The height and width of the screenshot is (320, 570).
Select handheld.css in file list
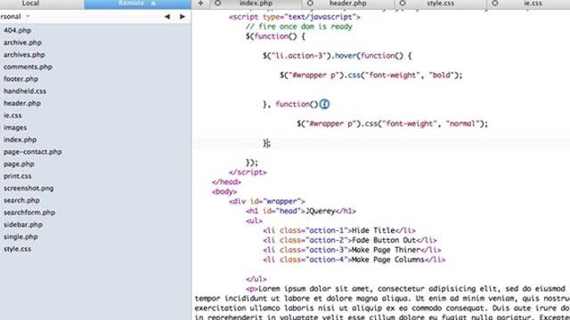[25, 91]
